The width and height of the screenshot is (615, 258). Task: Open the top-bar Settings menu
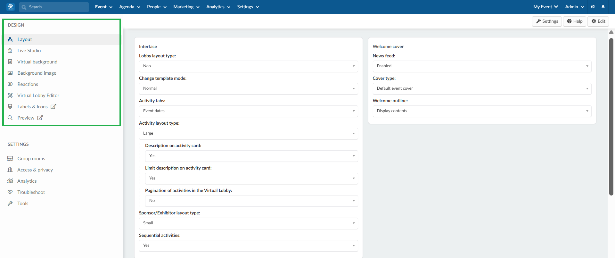(x=248, y=7)
